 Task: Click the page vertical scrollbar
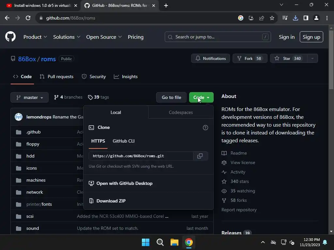pos(331,61)
